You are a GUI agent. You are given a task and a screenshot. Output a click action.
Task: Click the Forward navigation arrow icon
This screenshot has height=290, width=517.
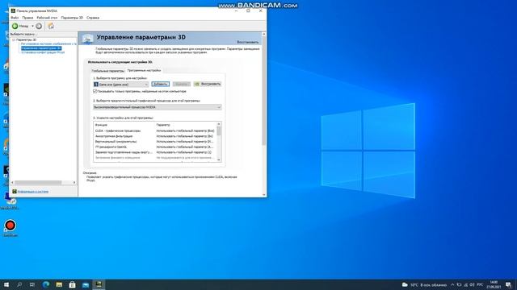click(x=39, y=26)
